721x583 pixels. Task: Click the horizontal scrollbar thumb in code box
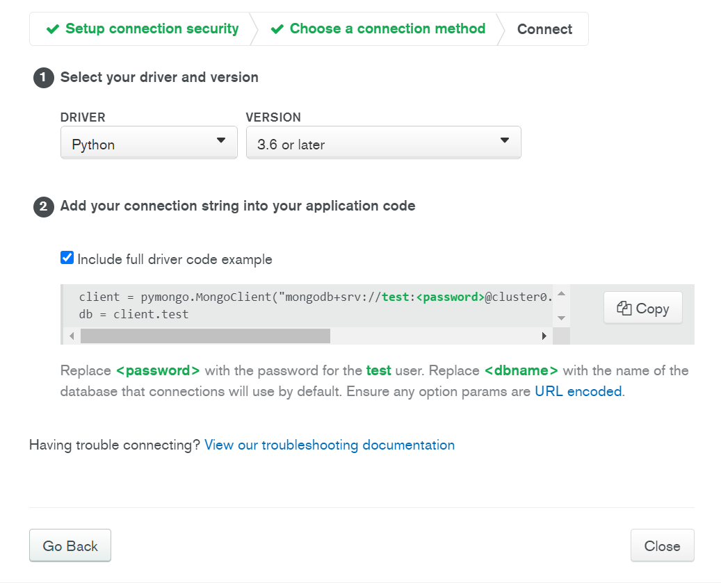click(x=205, y=336)
